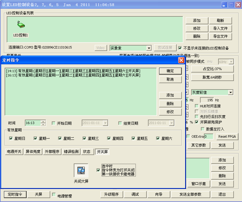Open the 错误检测 tab
Viewport: 242px width, 202px height.
click(71, 152)
